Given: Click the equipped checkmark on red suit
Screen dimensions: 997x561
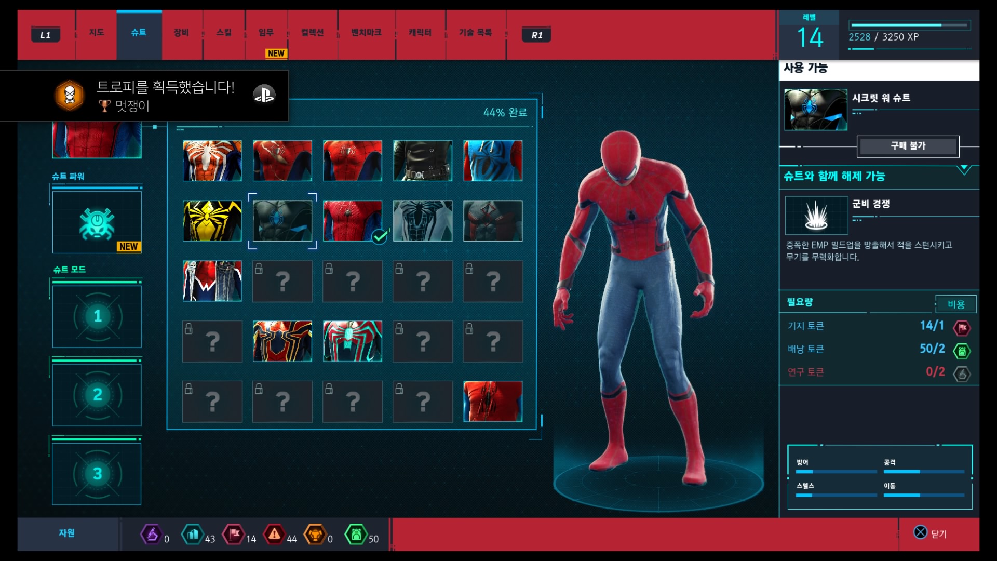Looking at the screenshot, I should click(380, 237).
